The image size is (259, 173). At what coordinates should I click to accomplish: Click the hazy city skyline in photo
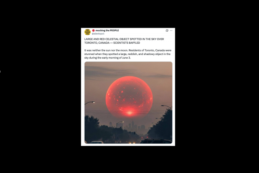tap(129, 126)
